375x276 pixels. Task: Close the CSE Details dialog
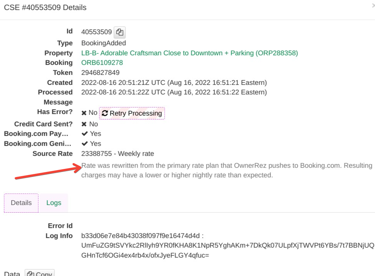click(373, 7)
